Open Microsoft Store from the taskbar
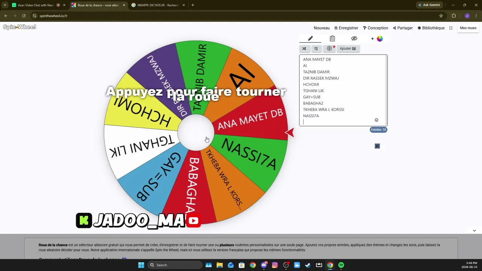This screenshot has height=271, width=482. pos(242,265)
